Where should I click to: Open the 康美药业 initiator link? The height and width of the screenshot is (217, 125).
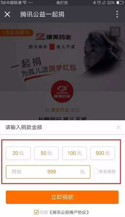pyautogui.click(x=60, y=110)
